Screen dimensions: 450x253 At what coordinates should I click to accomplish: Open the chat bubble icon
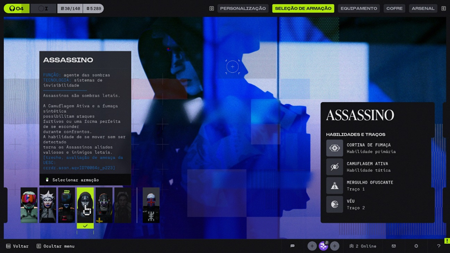point(293,246)
